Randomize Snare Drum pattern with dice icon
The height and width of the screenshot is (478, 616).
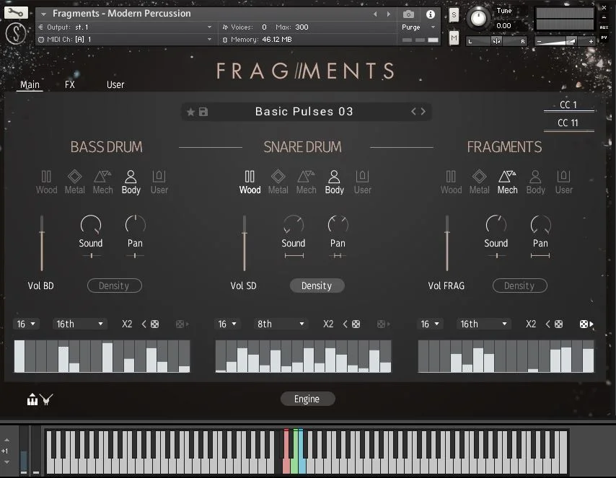pos(356,324)
